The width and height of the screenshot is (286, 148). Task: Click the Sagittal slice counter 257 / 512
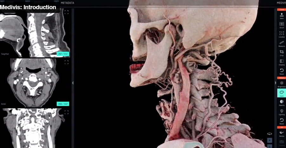[x=63, y=54]
